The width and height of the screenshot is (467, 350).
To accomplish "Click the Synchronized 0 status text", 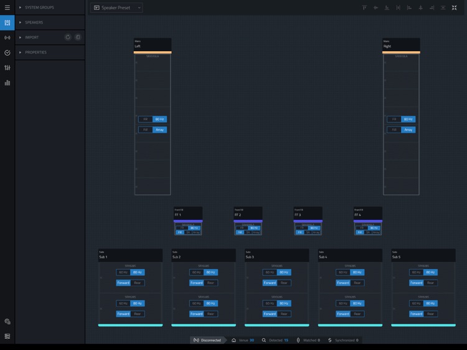I will click(347, 340).
